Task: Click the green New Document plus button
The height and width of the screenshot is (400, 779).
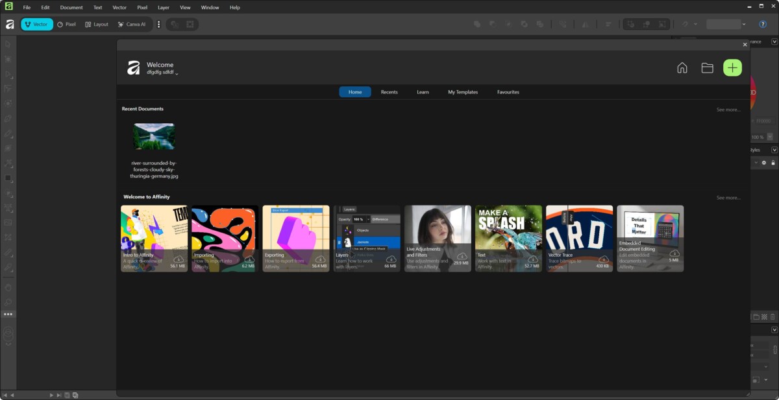Action: click(x=732, y=67)
